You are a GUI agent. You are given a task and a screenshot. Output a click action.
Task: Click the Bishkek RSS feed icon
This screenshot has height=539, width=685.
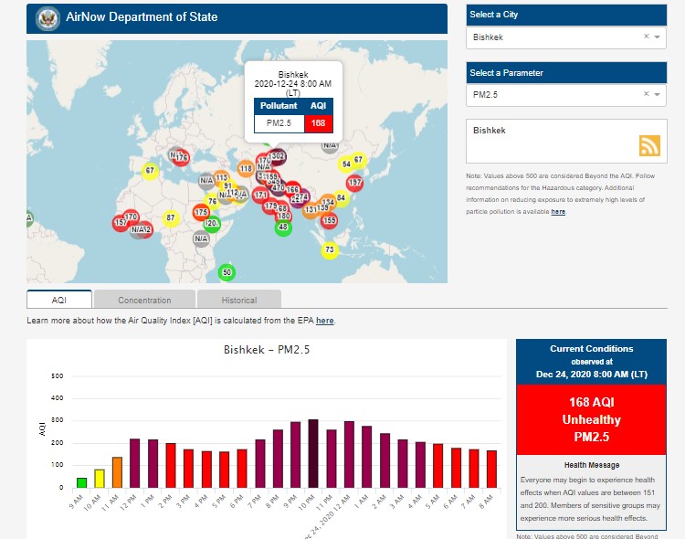pos(649,146)
